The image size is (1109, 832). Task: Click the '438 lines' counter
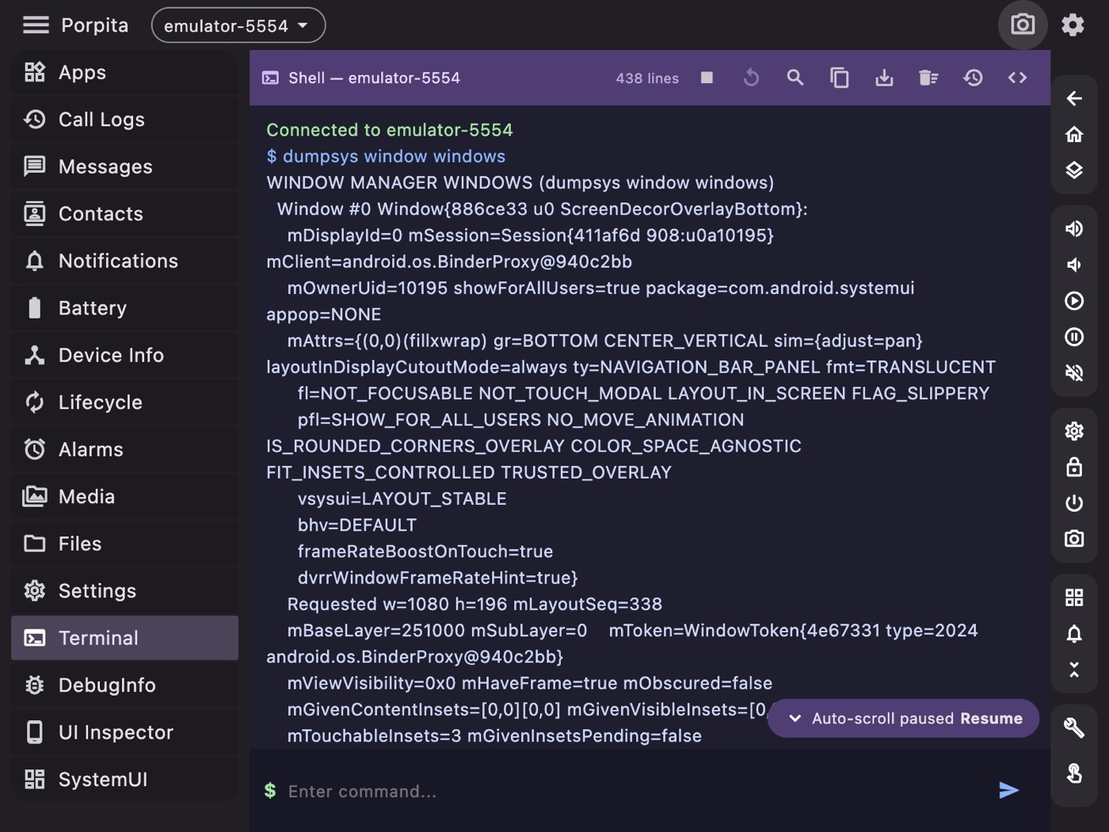click(x=647, y=78)
